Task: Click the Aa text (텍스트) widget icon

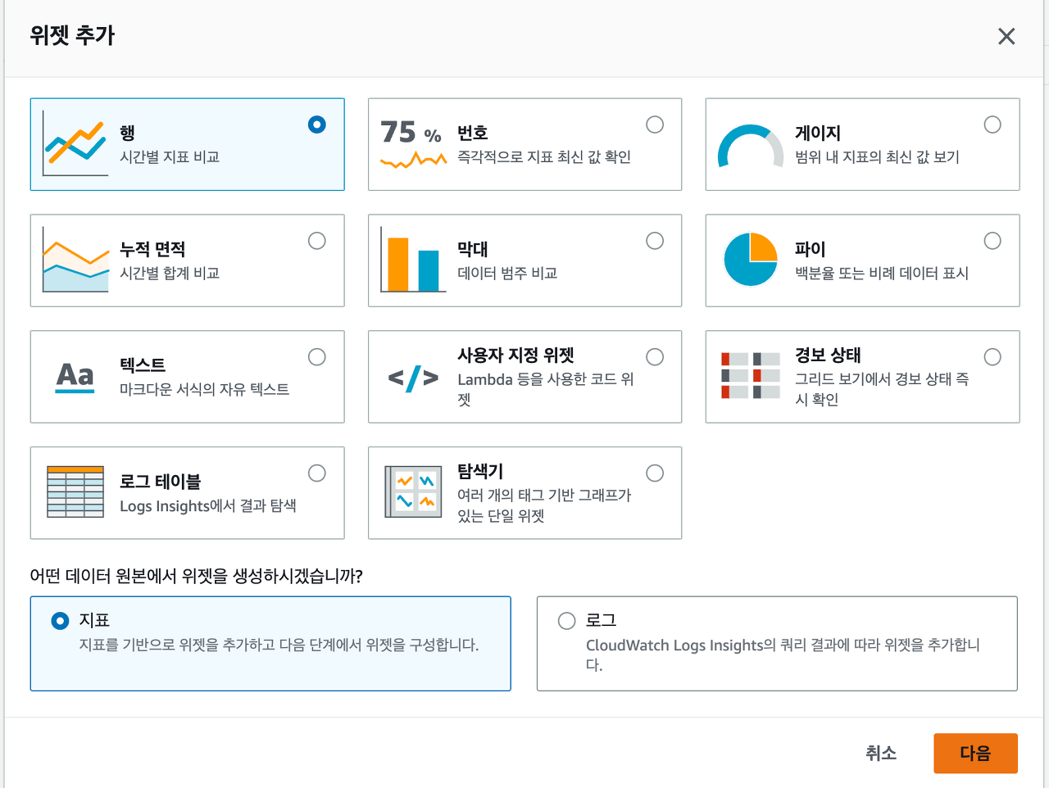Action: coord(75,376)
